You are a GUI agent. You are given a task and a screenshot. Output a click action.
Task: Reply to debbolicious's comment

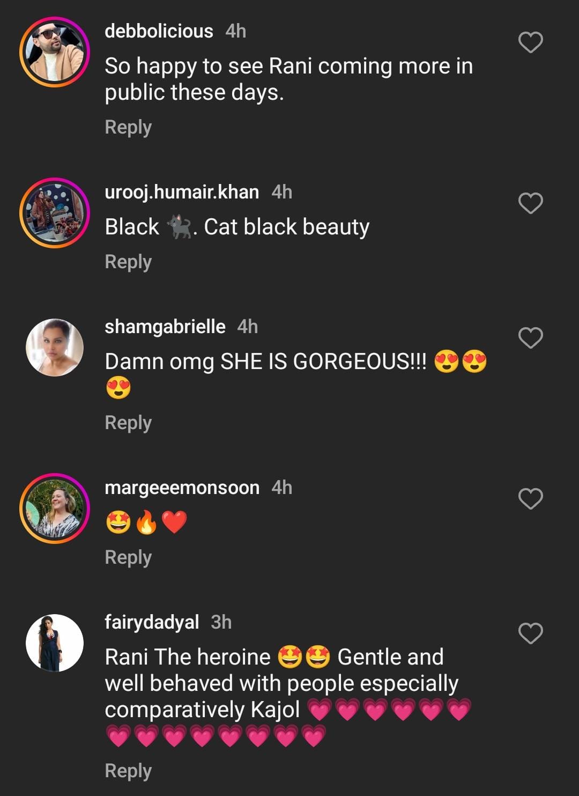(128, 128)
